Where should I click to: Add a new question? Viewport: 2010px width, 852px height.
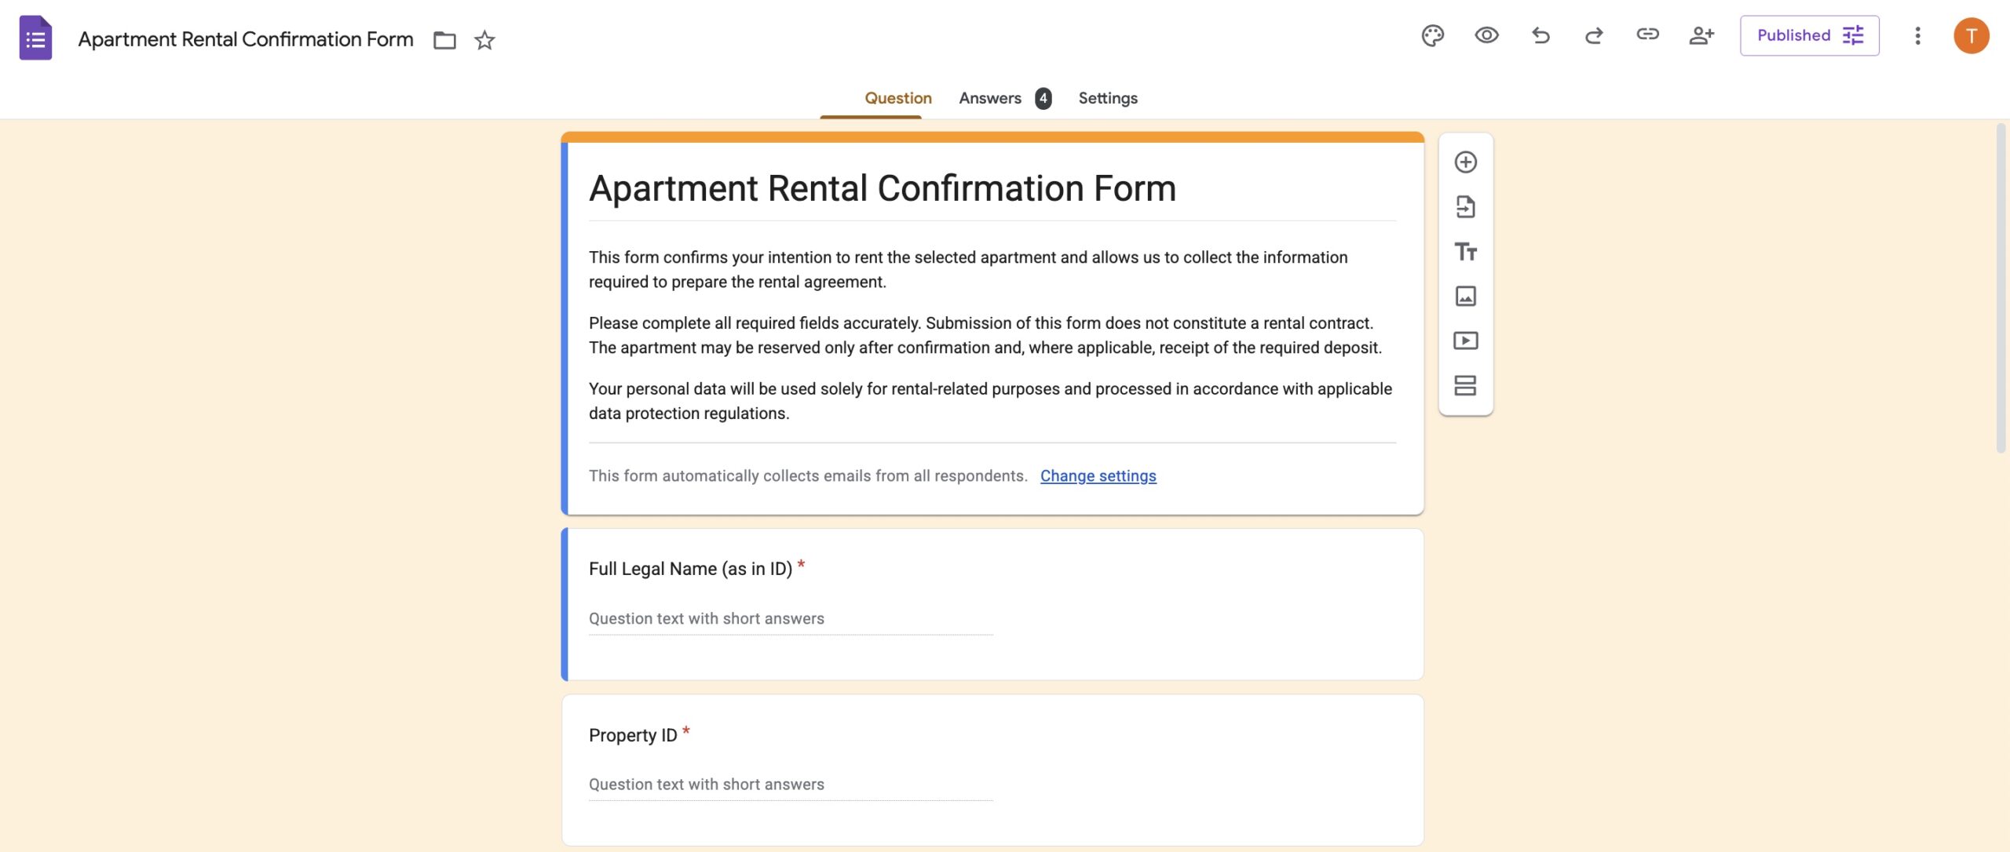pyautogui.click(x=1465, y=162)
